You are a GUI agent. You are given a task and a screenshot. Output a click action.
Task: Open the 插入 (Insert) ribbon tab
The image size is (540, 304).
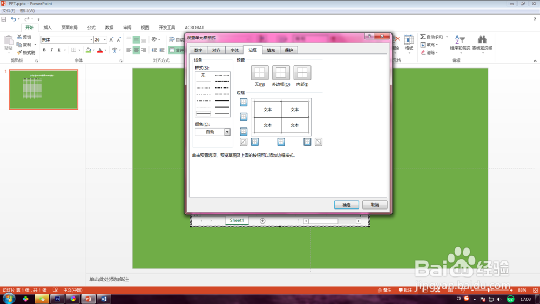point(47,28)
